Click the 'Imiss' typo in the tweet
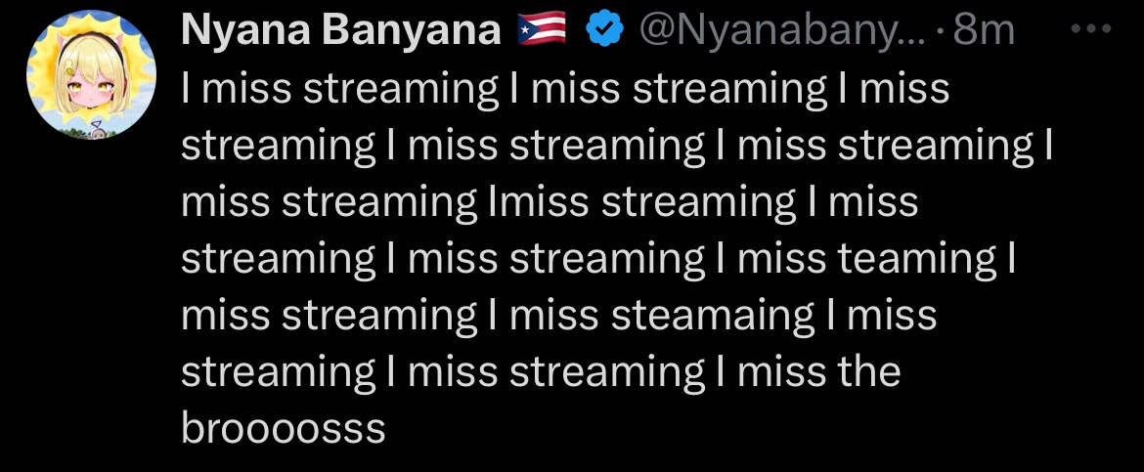 pos(538,202)
